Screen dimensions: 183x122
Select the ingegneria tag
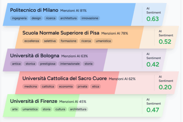point(19,18)
